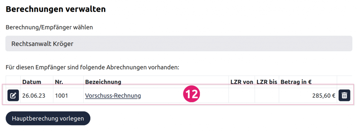Select the date cell 26.06.23
Screen dimensions: 357x131
click(34, 96)
